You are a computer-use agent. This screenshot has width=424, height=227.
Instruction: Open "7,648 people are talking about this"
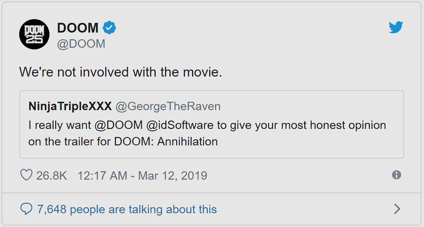click(x=127, y=209)
